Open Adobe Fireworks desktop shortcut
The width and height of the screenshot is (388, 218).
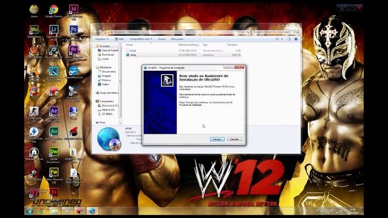pos(54,175)
